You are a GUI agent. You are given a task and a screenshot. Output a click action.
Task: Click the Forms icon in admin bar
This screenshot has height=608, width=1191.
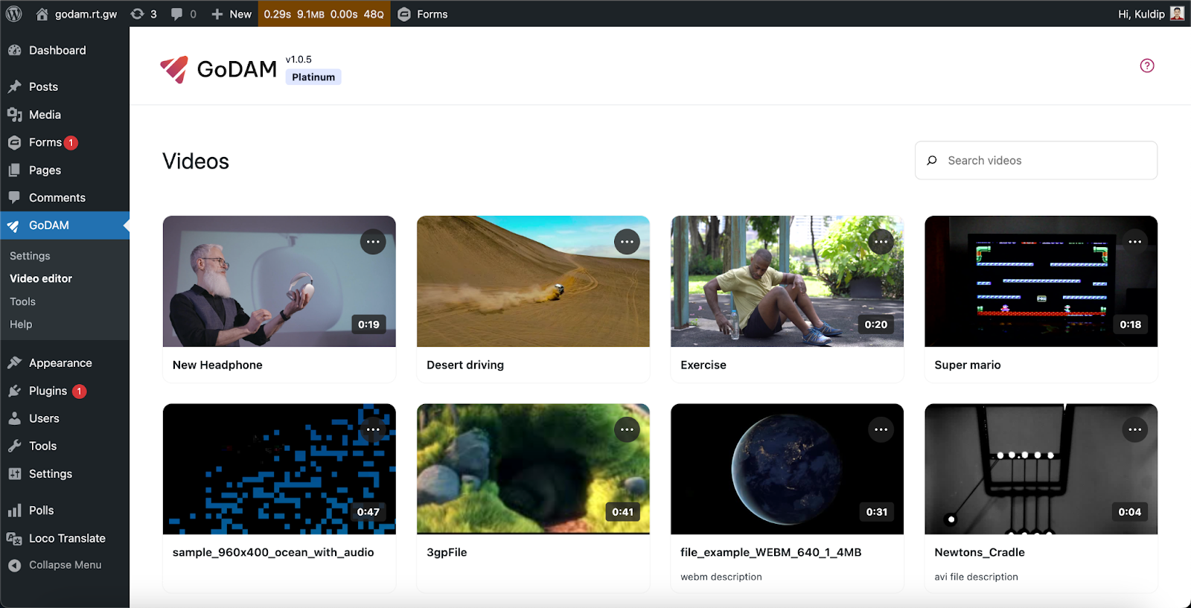coord(404,14)
